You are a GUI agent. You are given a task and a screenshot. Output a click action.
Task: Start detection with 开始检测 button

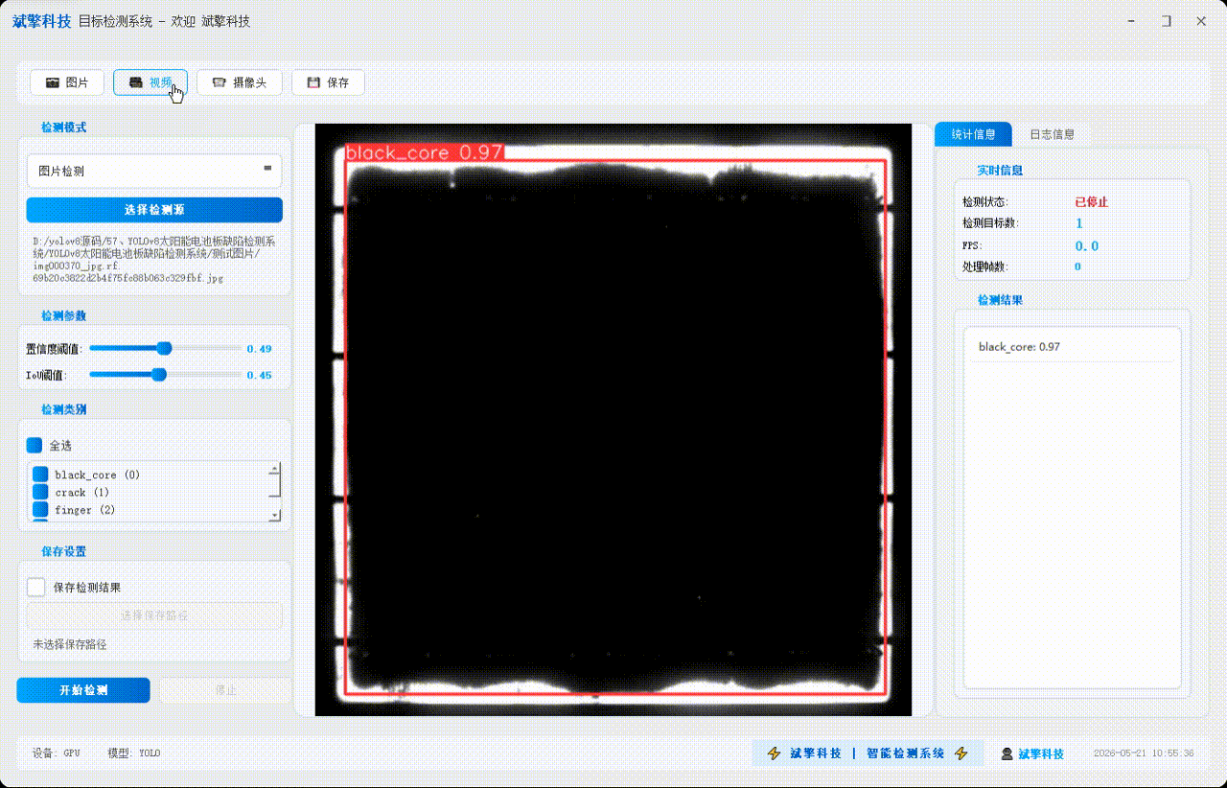click(x=83, y=690)
